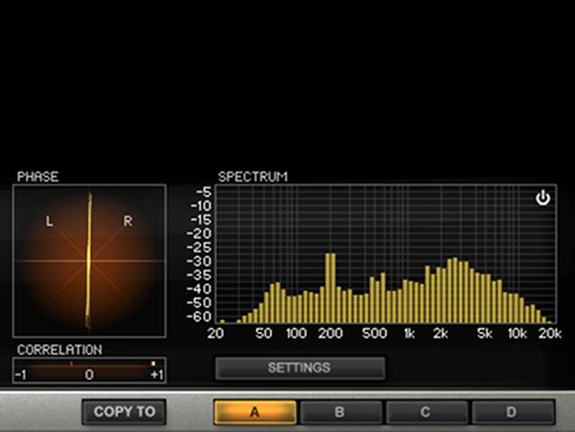Image resolution: width=575 pixels, height=432 pixels.
Task: Click the PHASE panel title
Action: tap(38, 177)
